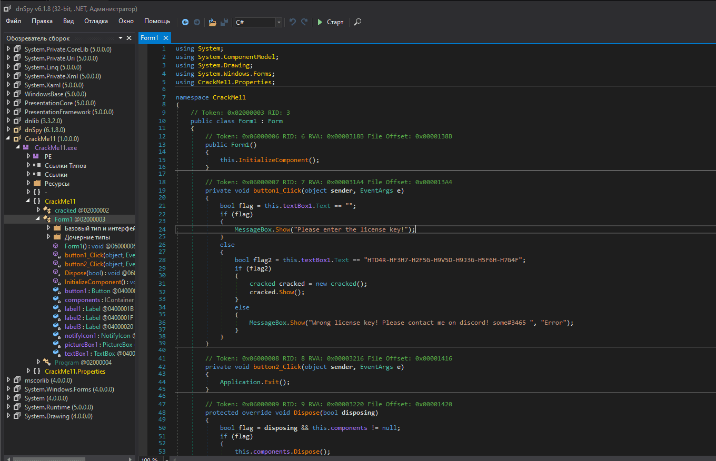This screenshot has width=716, height=461.
Task: Select PresentationFramework (5.0.0.0) assembly
Action: pos(69,112)
